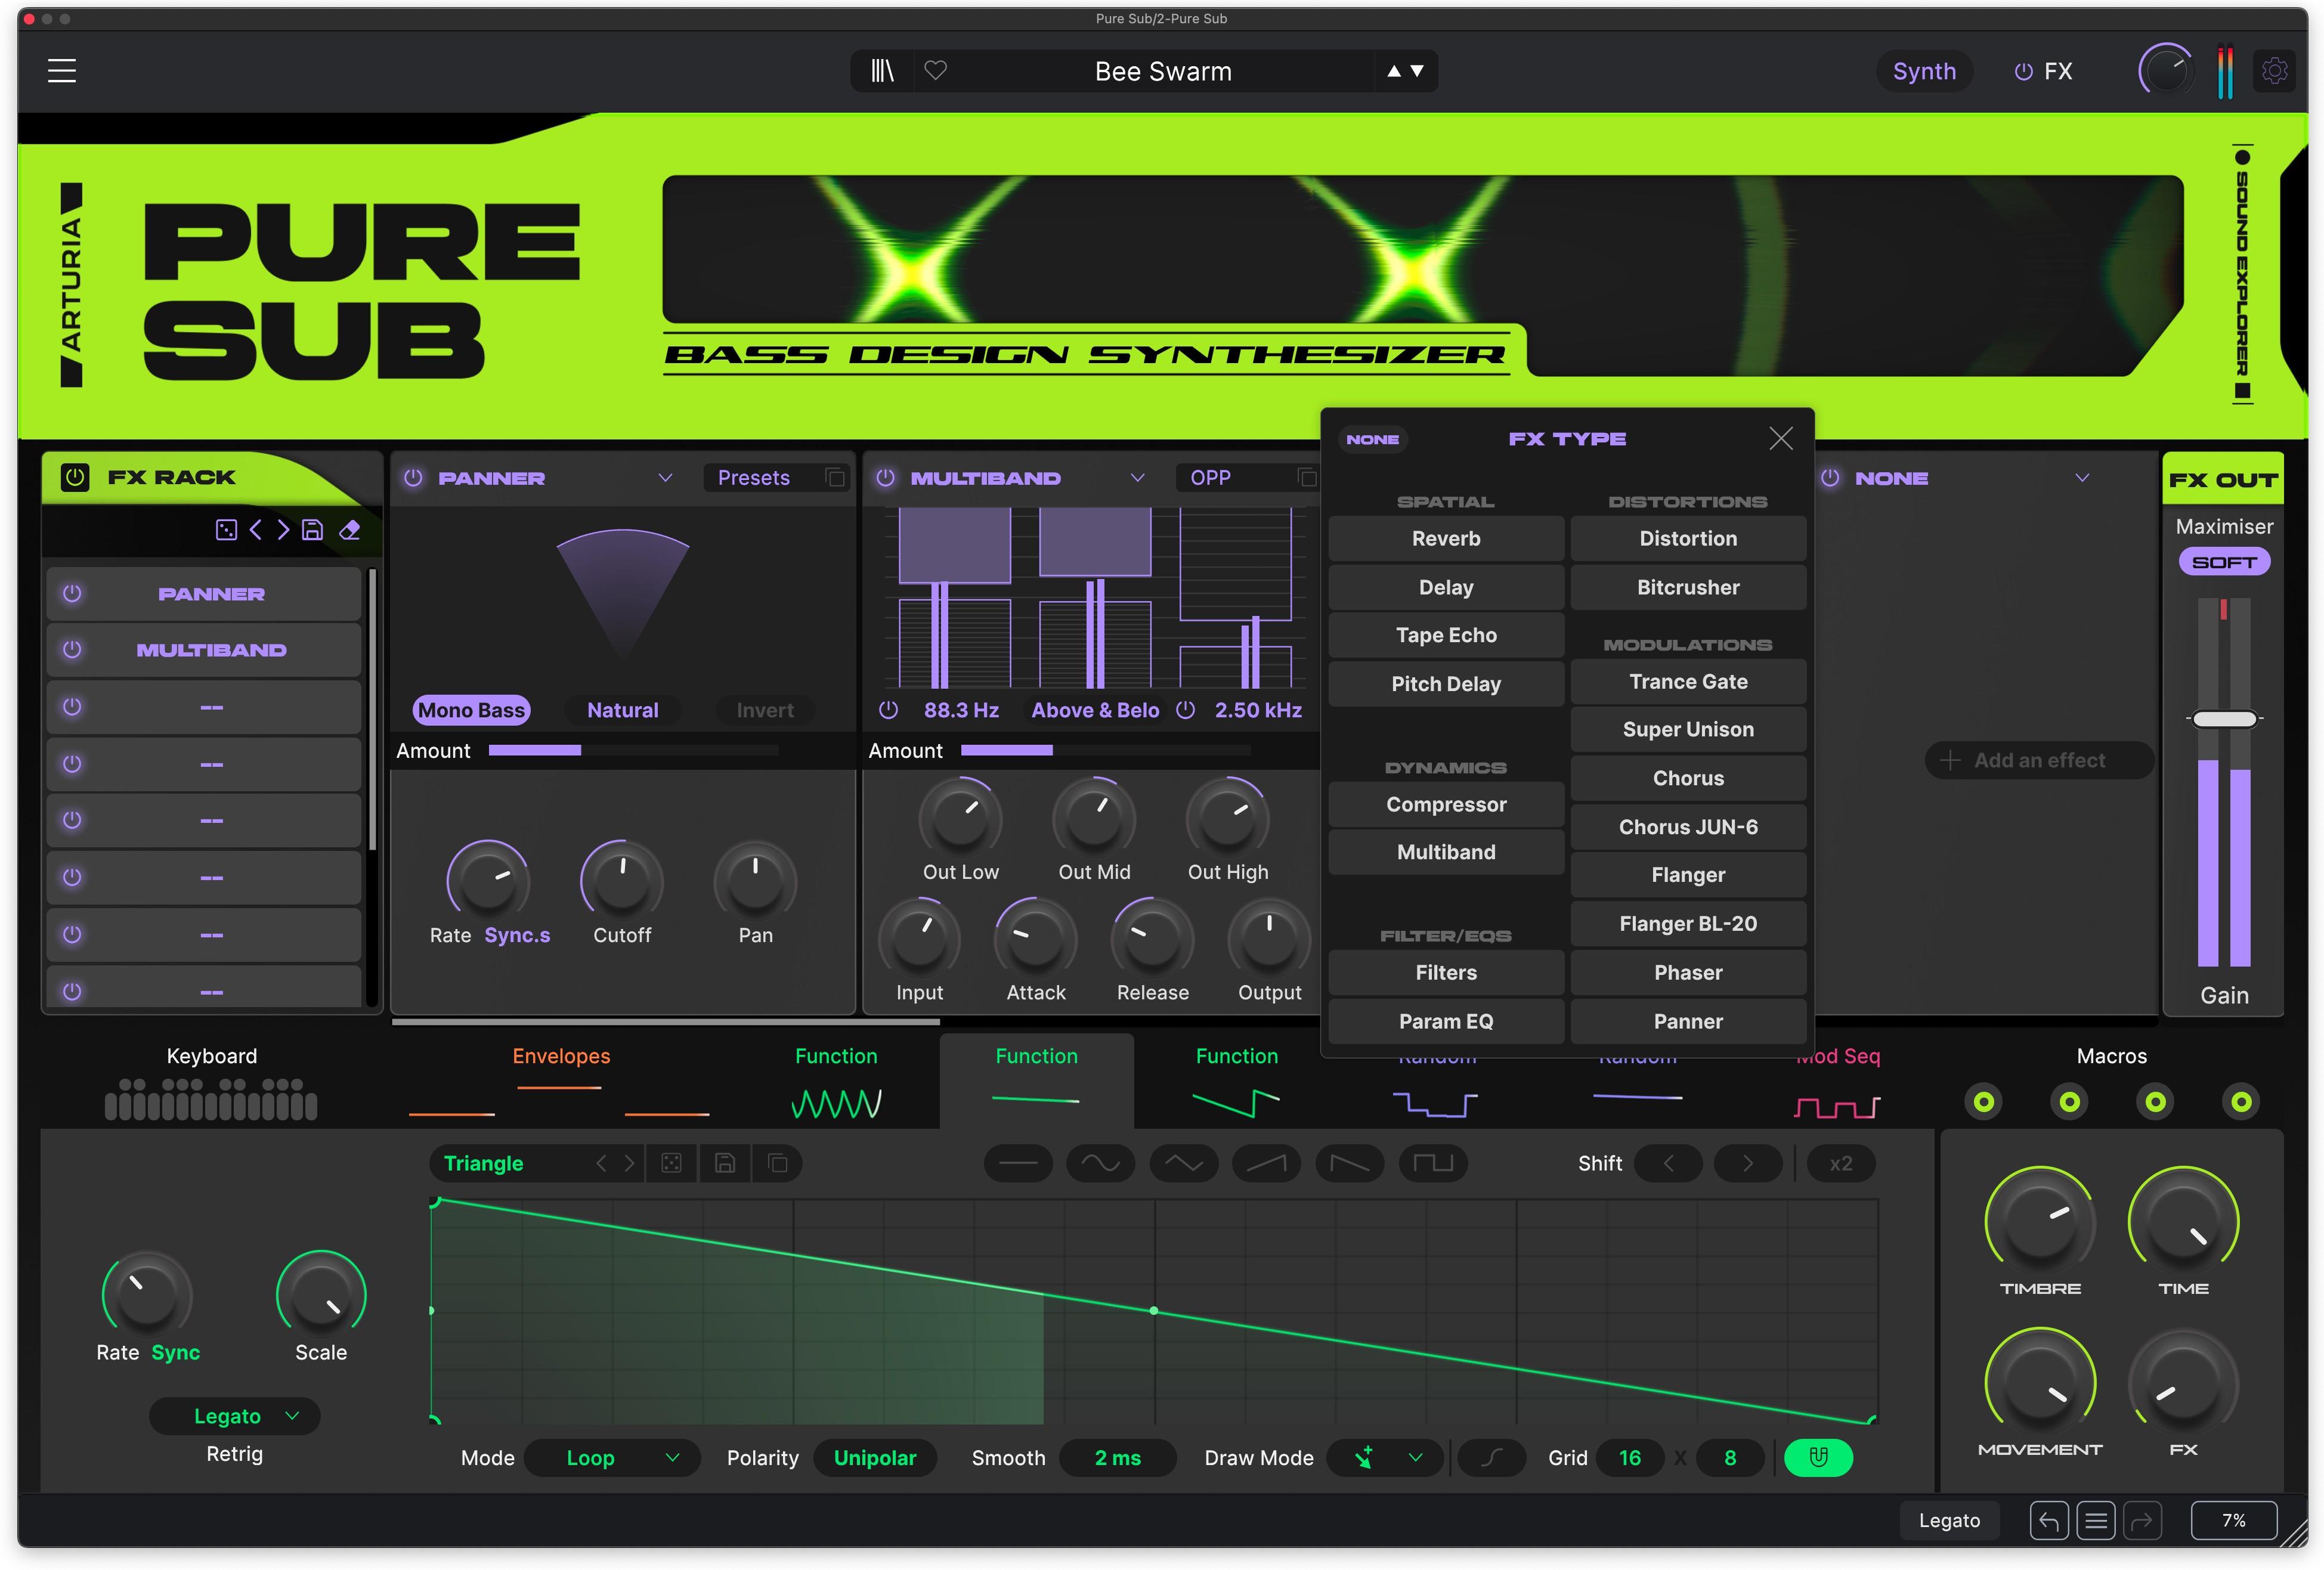Viewport: 2324px width, 1570px height.
Task: Choose Chorus JUN-6 effect
Action: tap(1688, 826)
